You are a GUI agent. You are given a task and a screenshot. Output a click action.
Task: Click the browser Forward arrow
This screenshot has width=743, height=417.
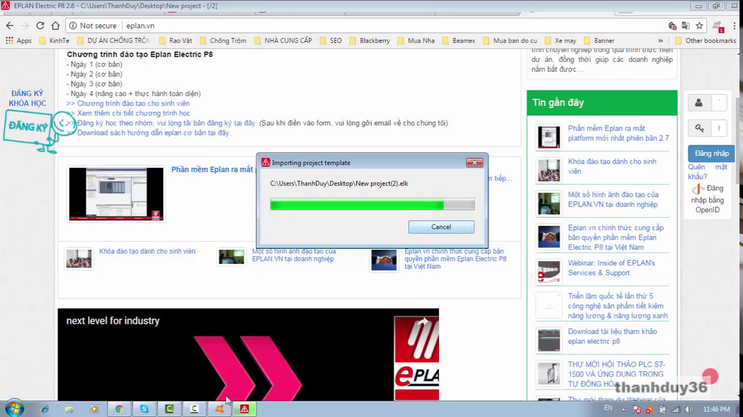click(25, 25)
